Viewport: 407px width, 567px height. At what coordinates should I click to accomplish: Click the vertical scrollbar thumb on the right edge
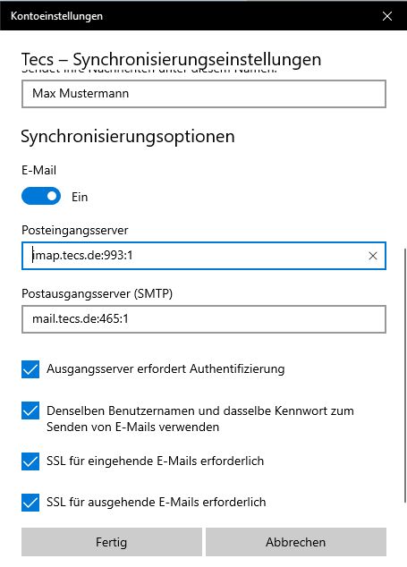pyautogui.click(x=405, y=376)
